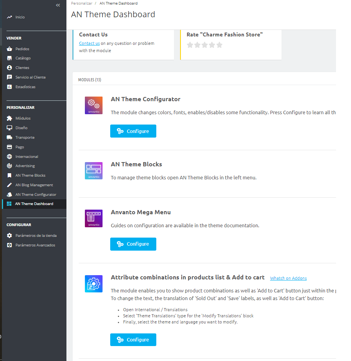Open AN Blog Management sidebar entry
The width and height of the screenshot is (351, 361).
pos(34,185)
